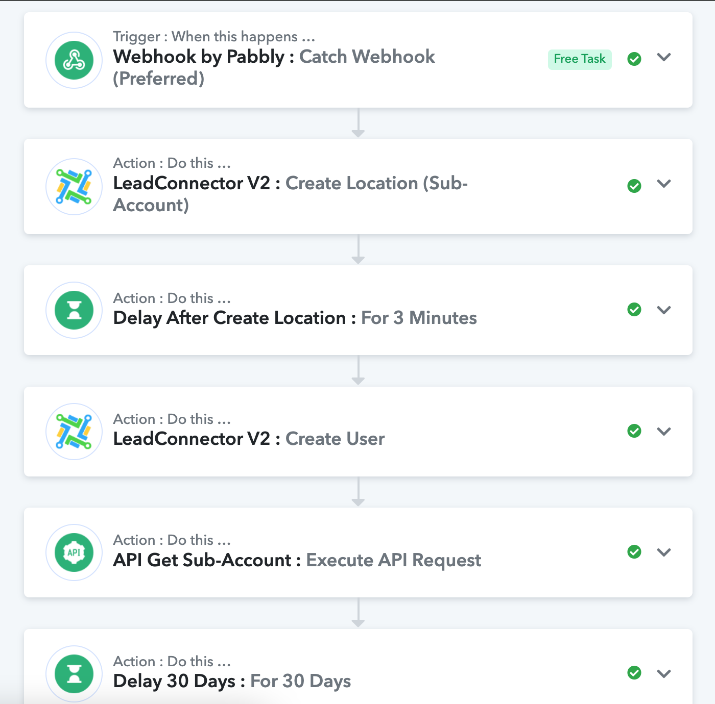
Task: Click green checkmark on Create User step
Action: [634, 431]
